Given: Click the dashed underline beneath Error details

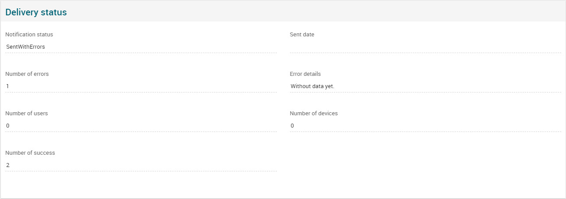Looking at the screenshot, I should pyautogui.click(x=425, y=92).
